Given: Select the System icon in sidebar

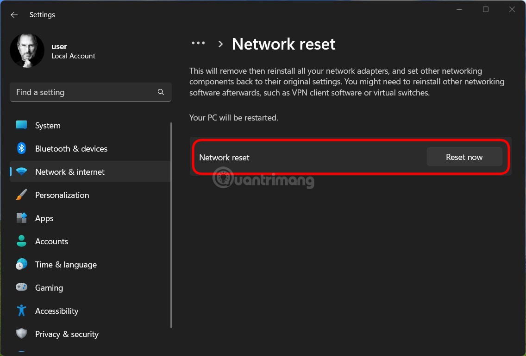Looking at the screenshot, I should 21,125.
